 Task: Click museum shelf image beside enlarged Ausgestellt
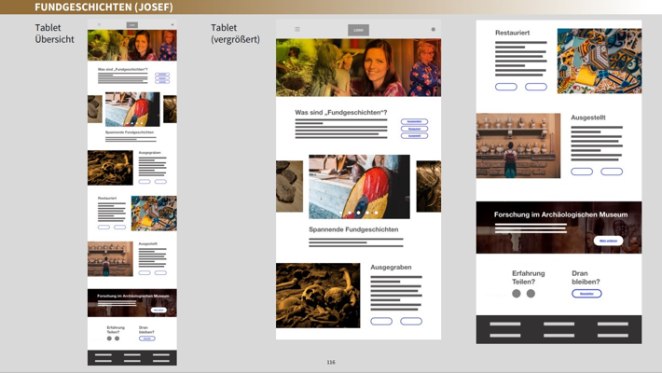click(x=518, y=146)
